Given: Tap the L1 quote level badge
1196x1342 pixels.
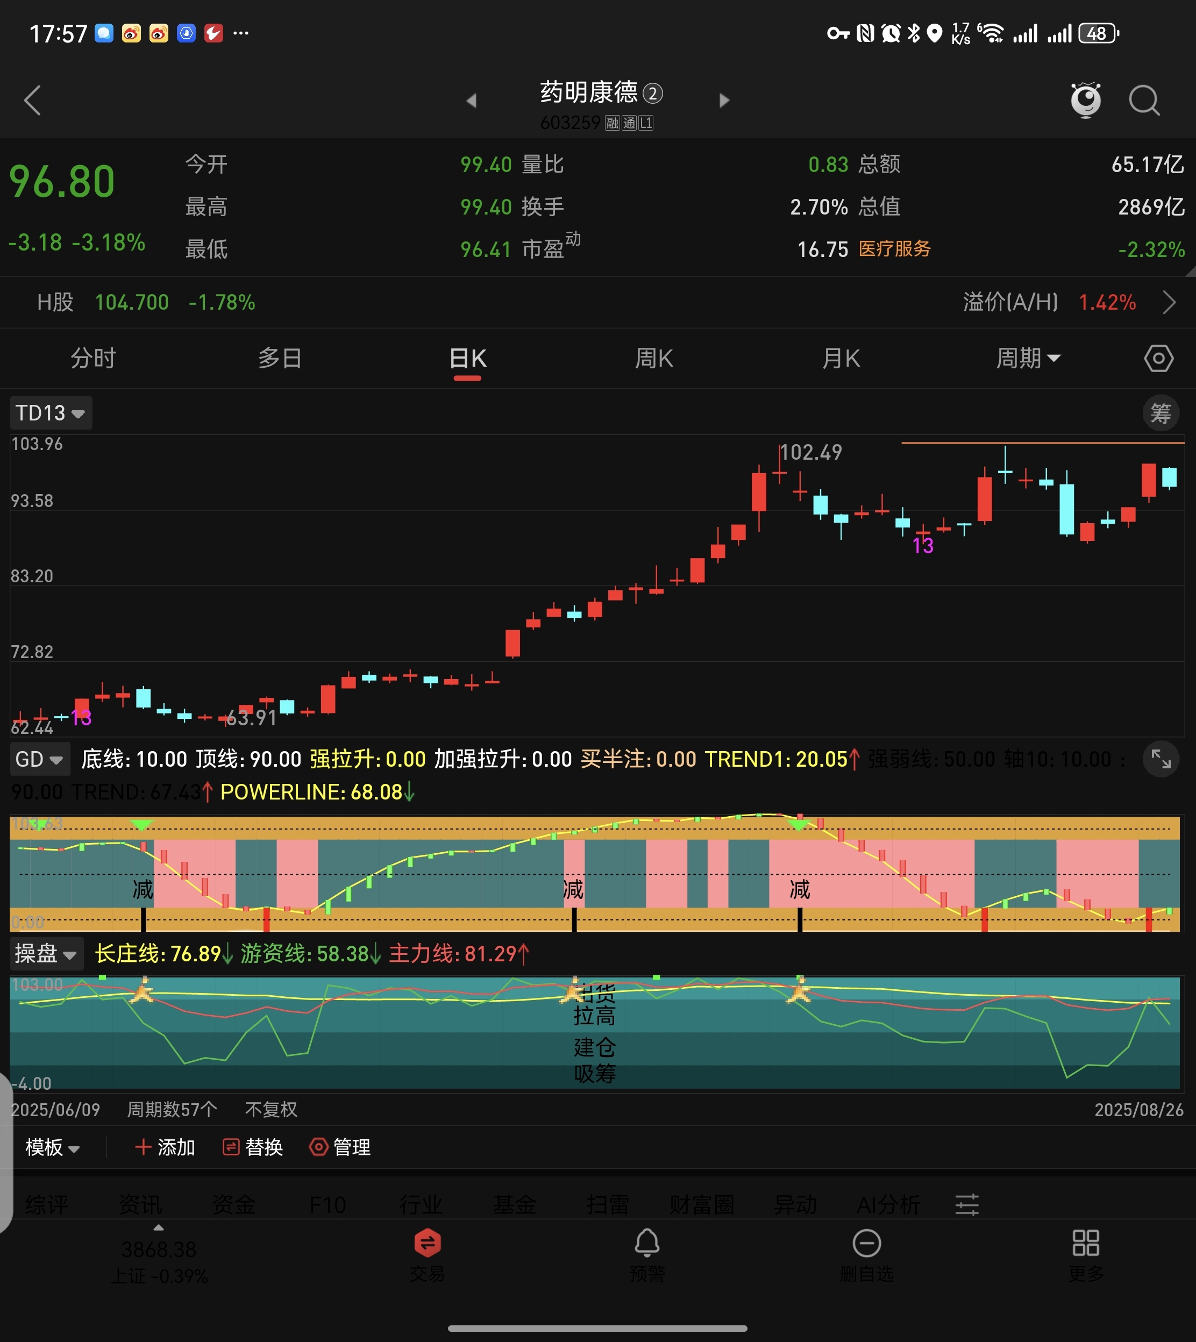Looking at the screenshot, I should pyautogui.click(x=646, y=123).
